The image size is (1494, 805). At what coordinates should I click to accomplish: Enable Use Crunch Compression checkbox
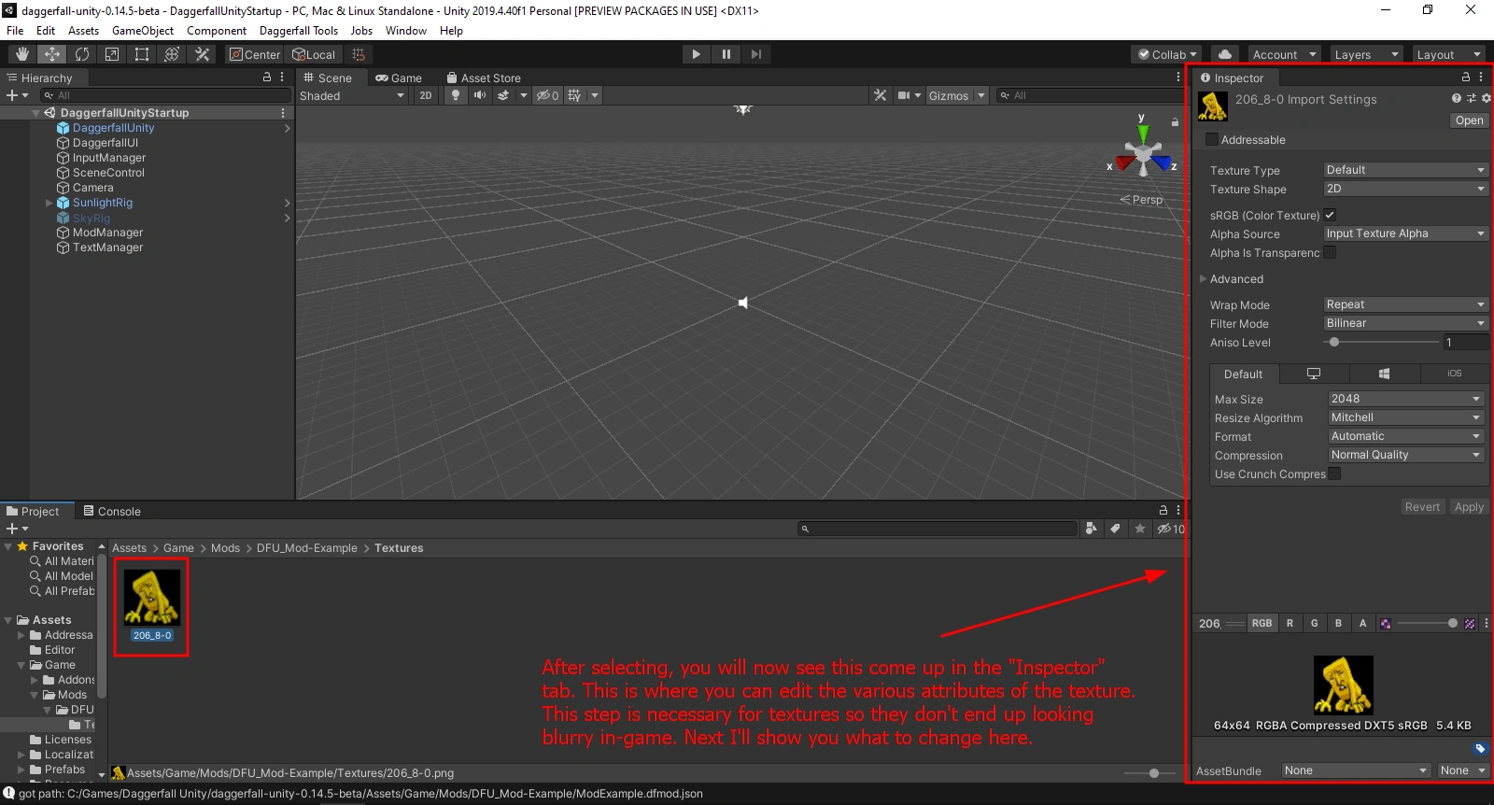[x=1334, y=473]
